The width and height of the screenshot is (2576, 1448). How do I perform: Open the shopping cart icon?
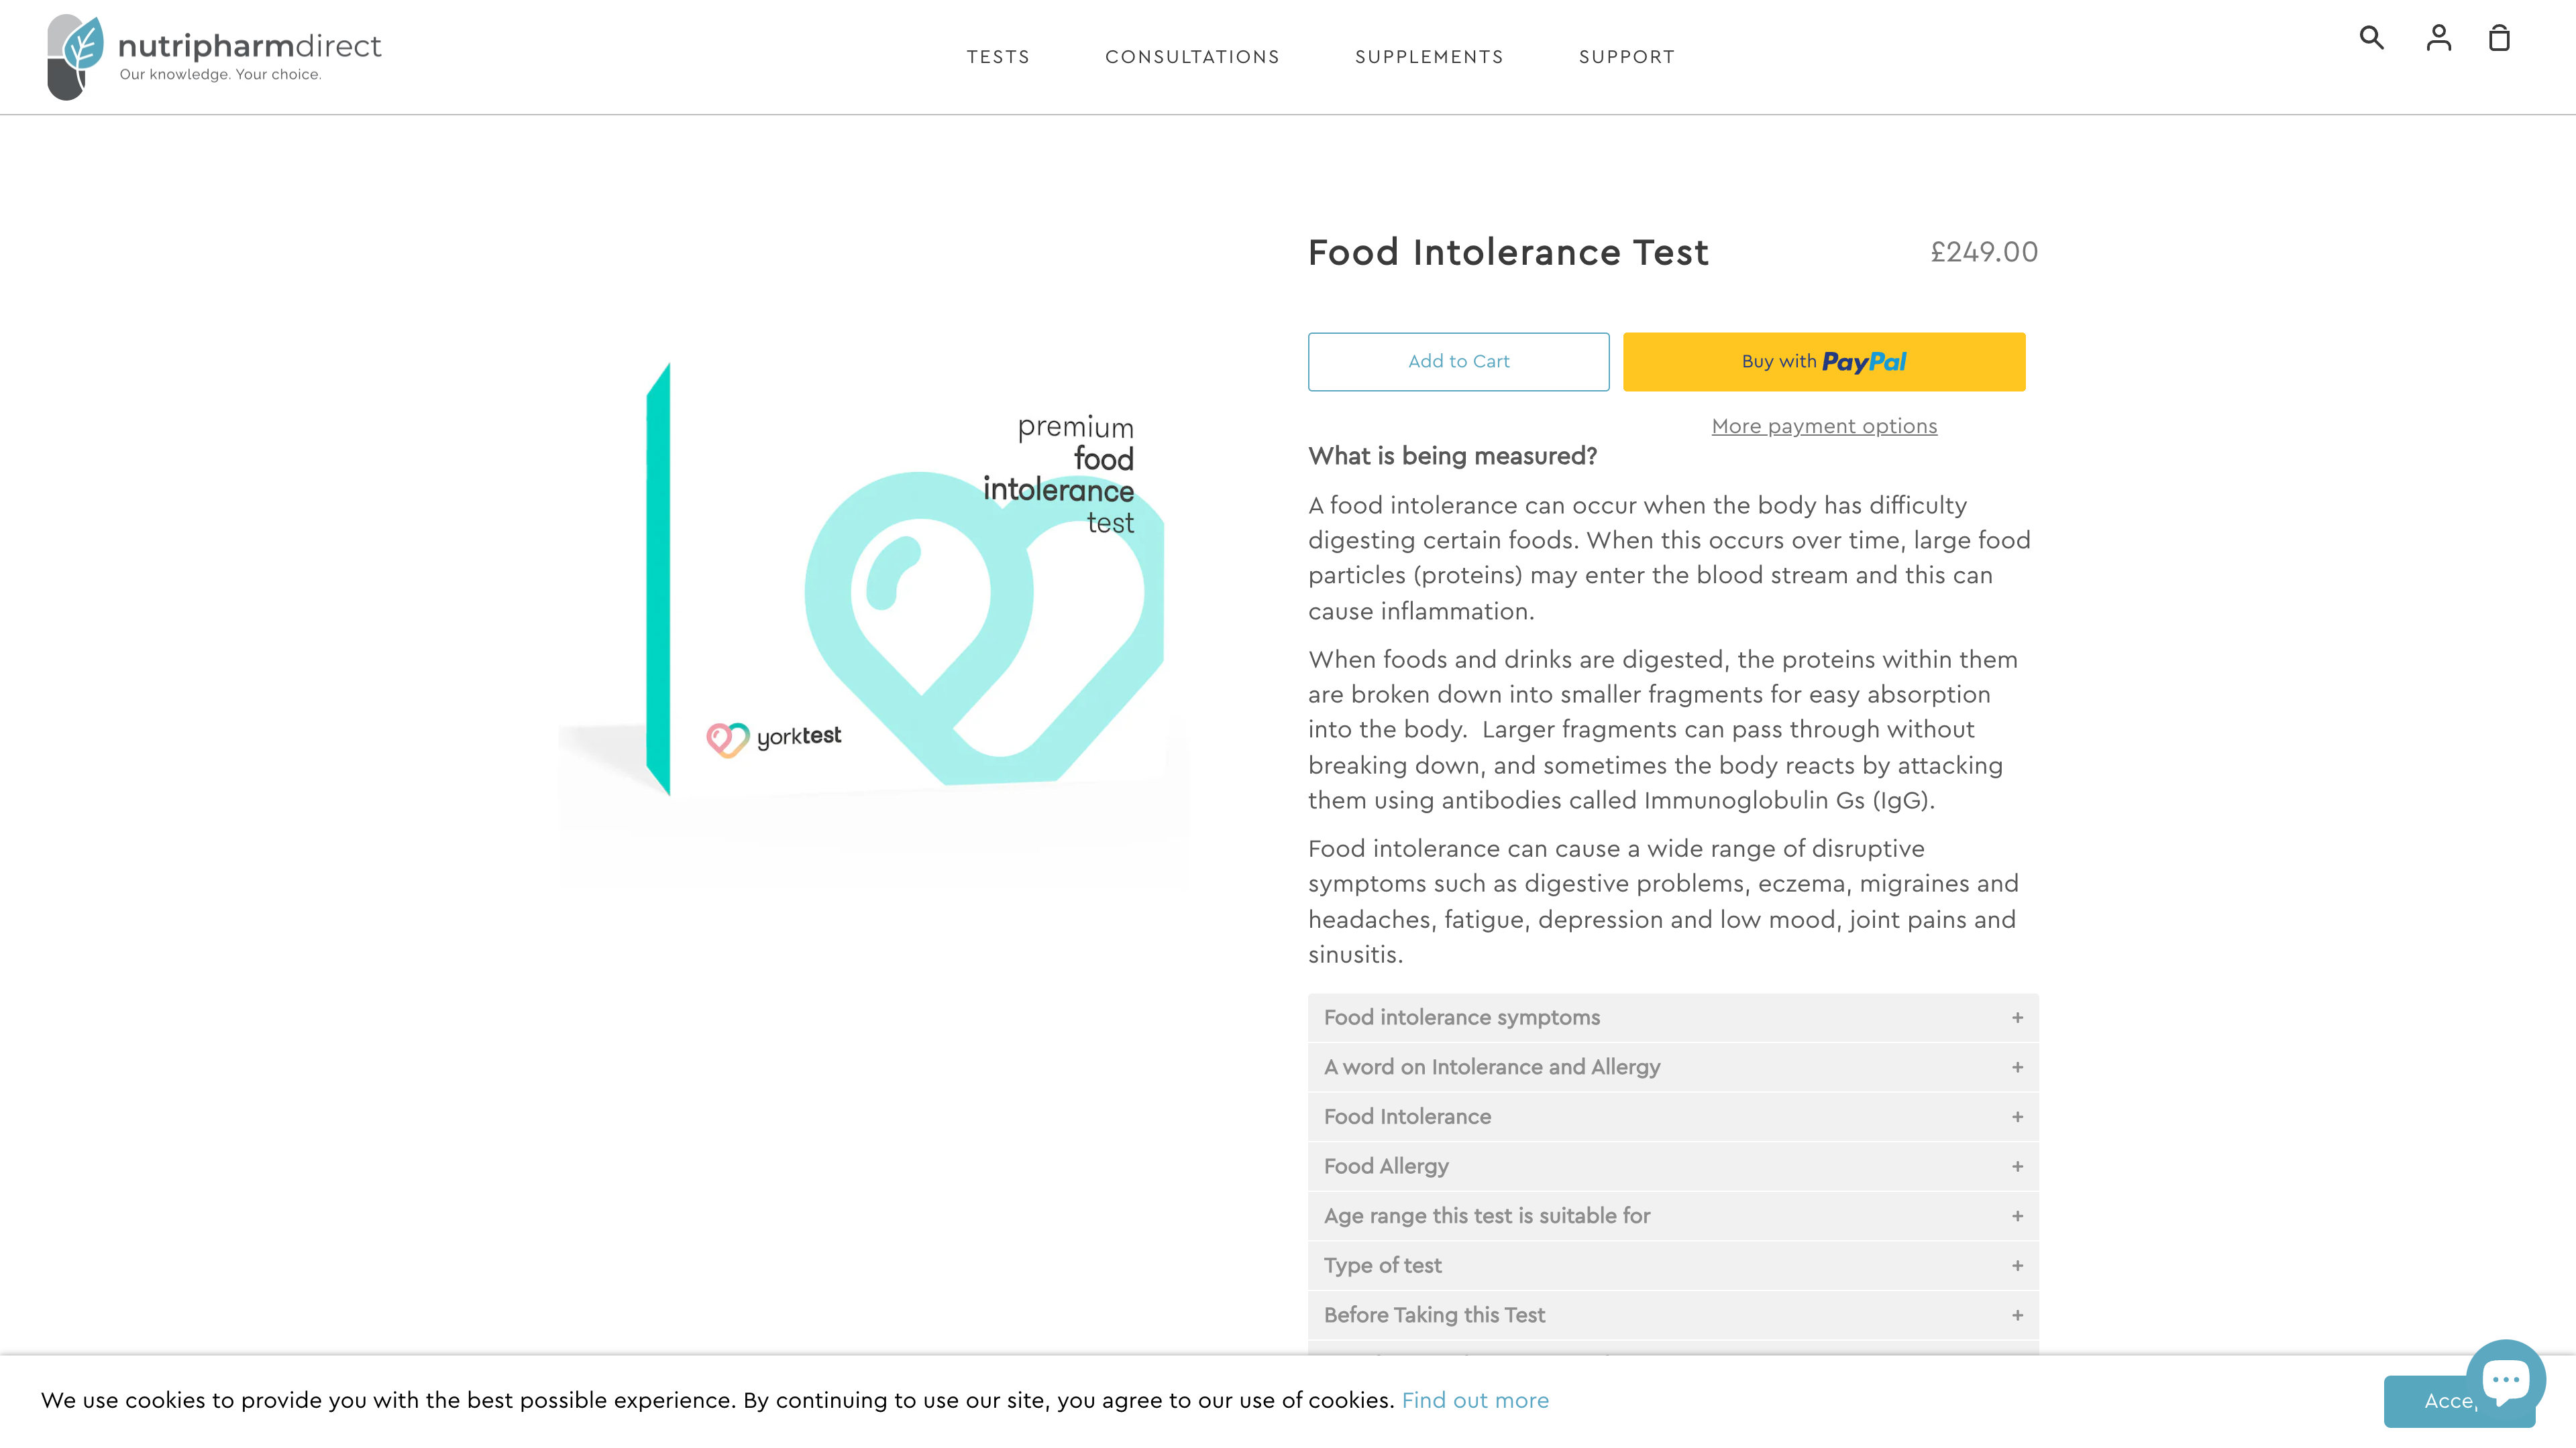(x=2500, y=38)
